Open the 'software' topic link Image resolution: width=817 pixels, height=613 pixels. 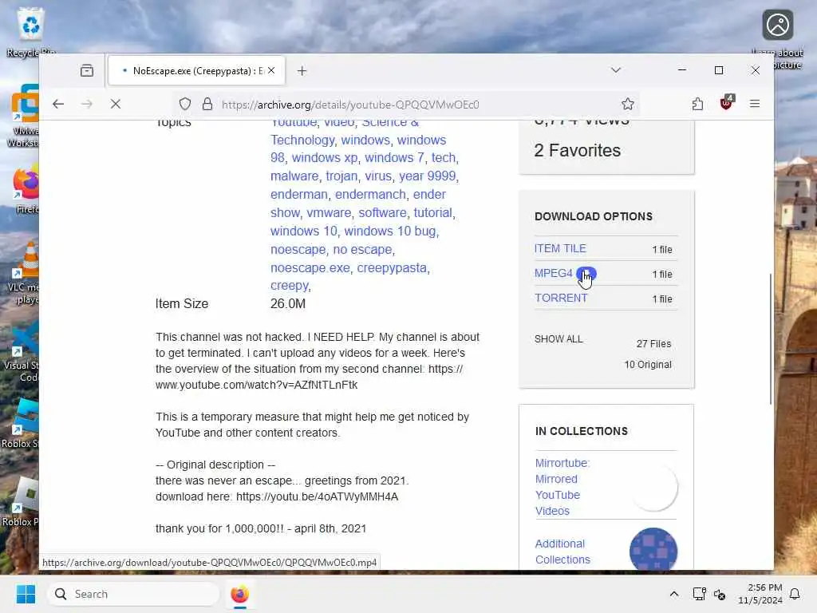pos(382,212)
